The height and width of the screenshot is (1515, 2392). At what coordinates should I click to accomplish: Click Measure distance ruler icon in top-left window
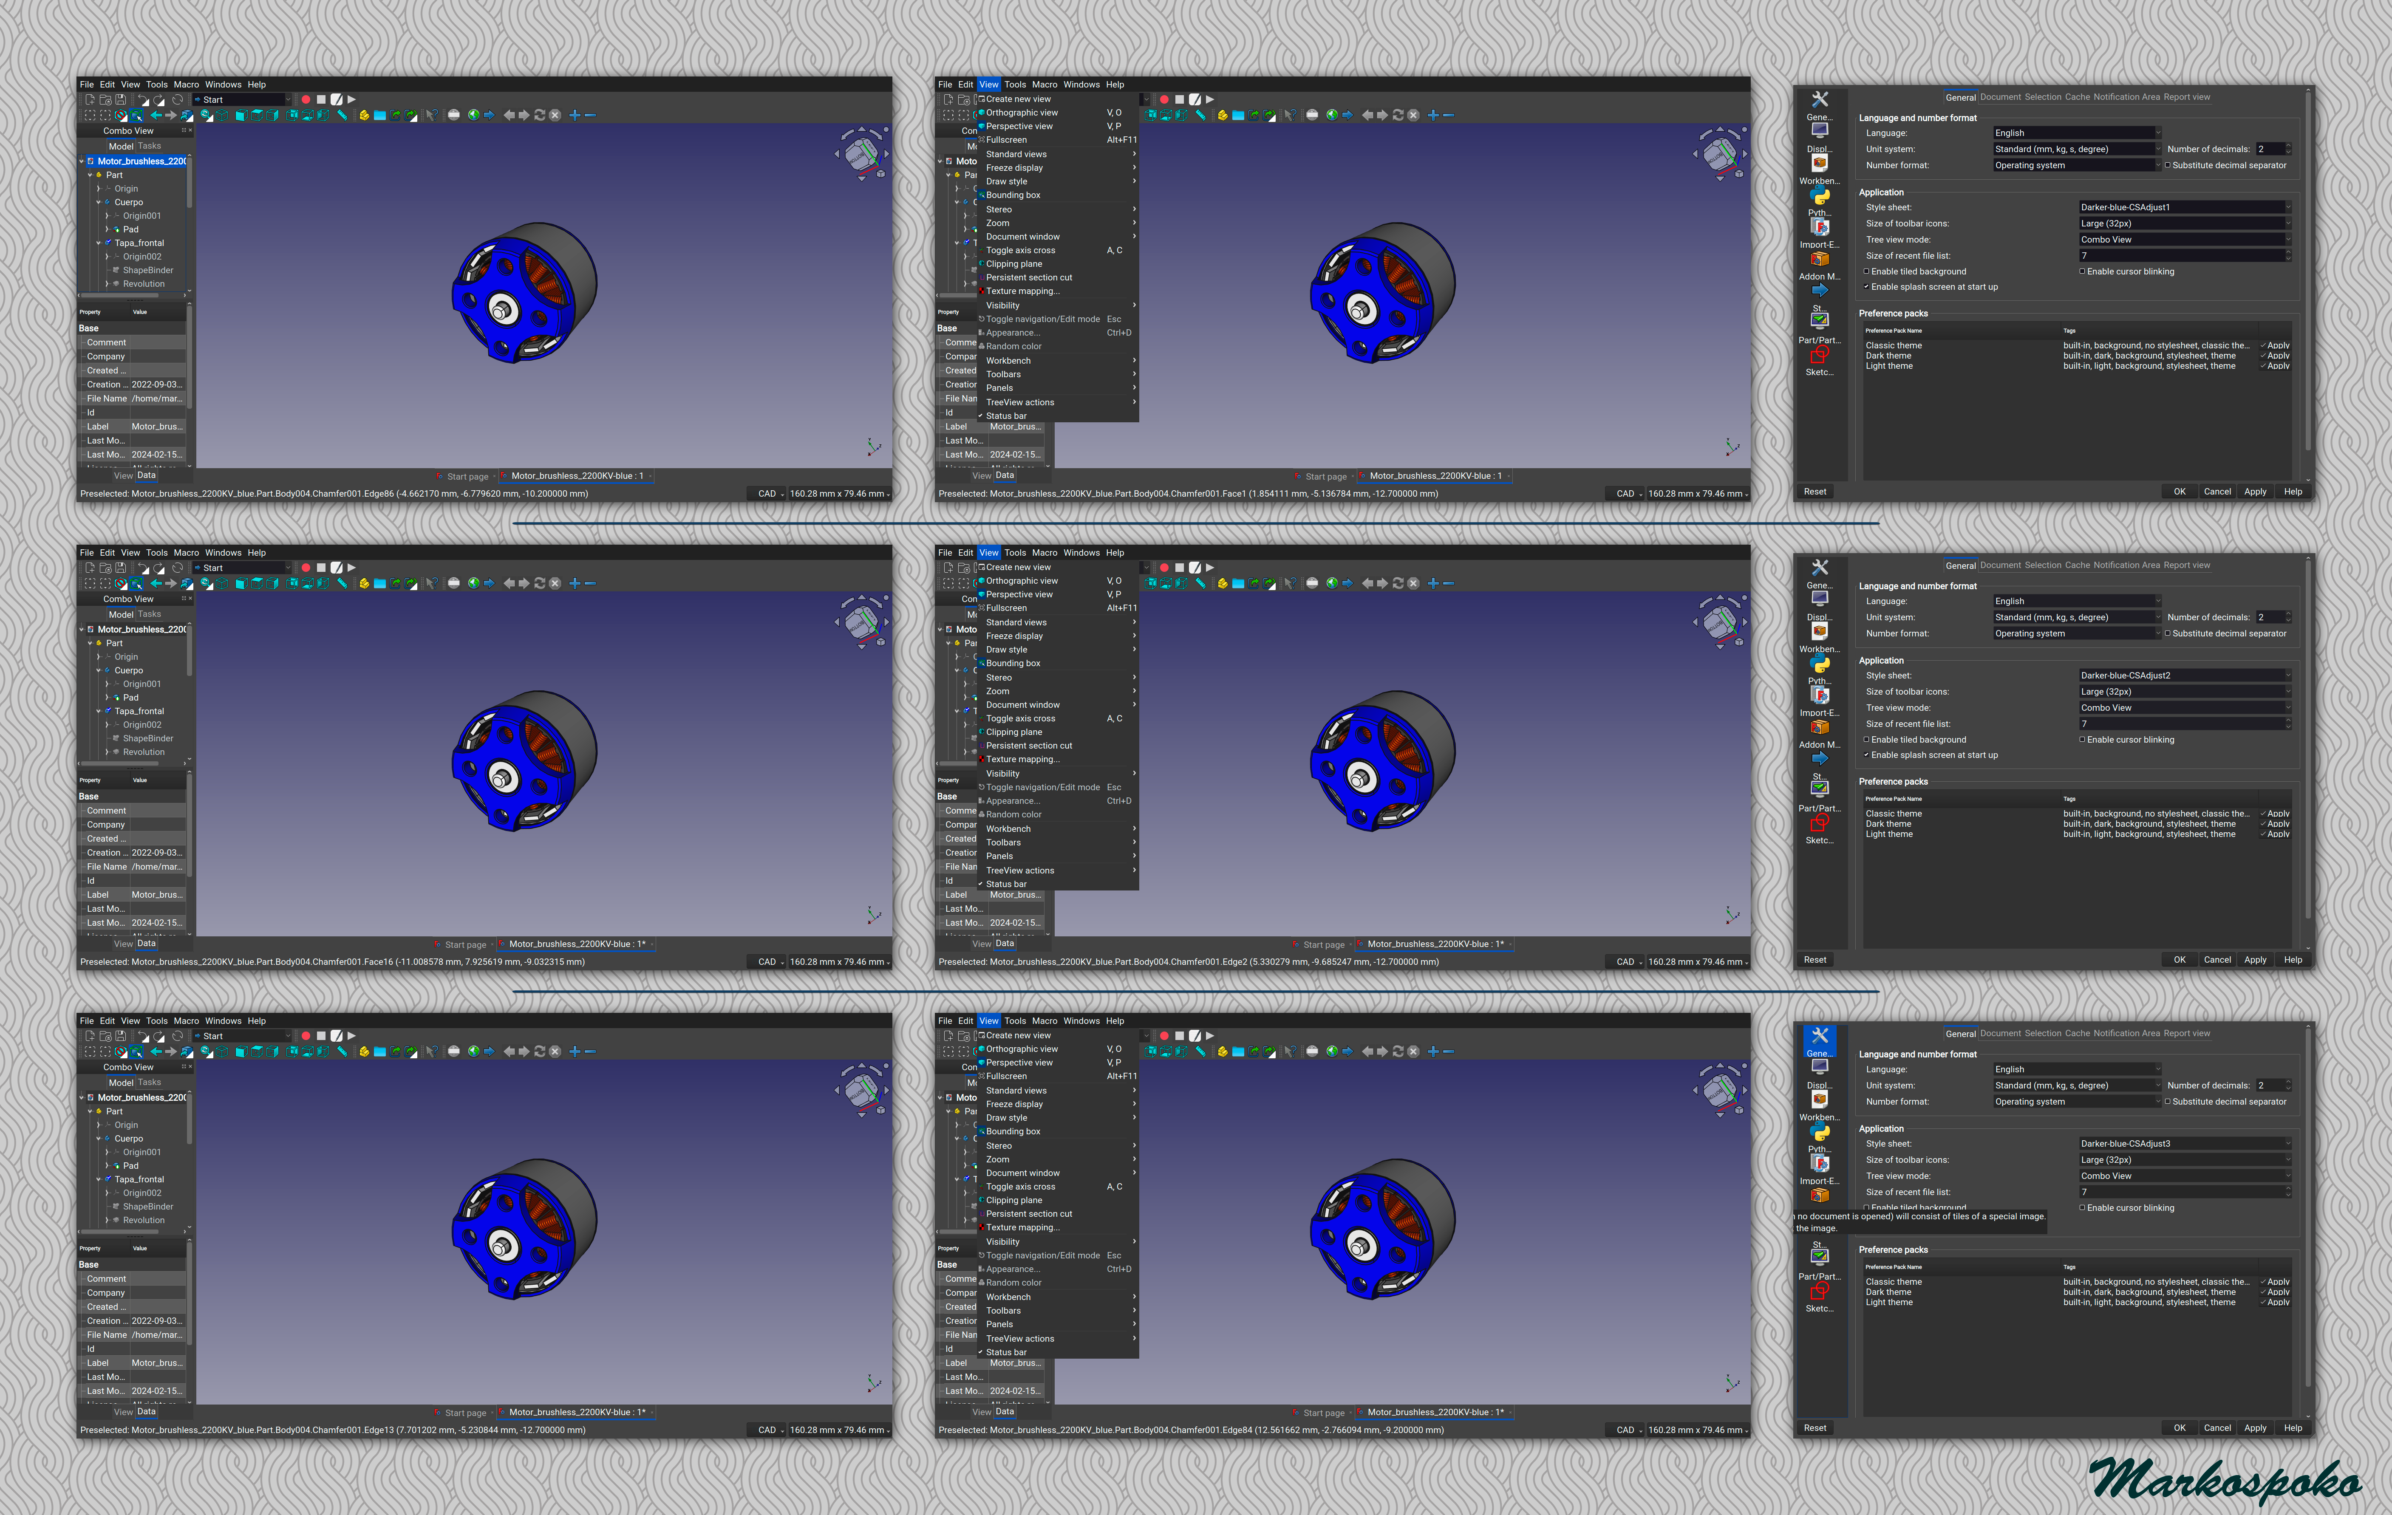pos(343,115)
